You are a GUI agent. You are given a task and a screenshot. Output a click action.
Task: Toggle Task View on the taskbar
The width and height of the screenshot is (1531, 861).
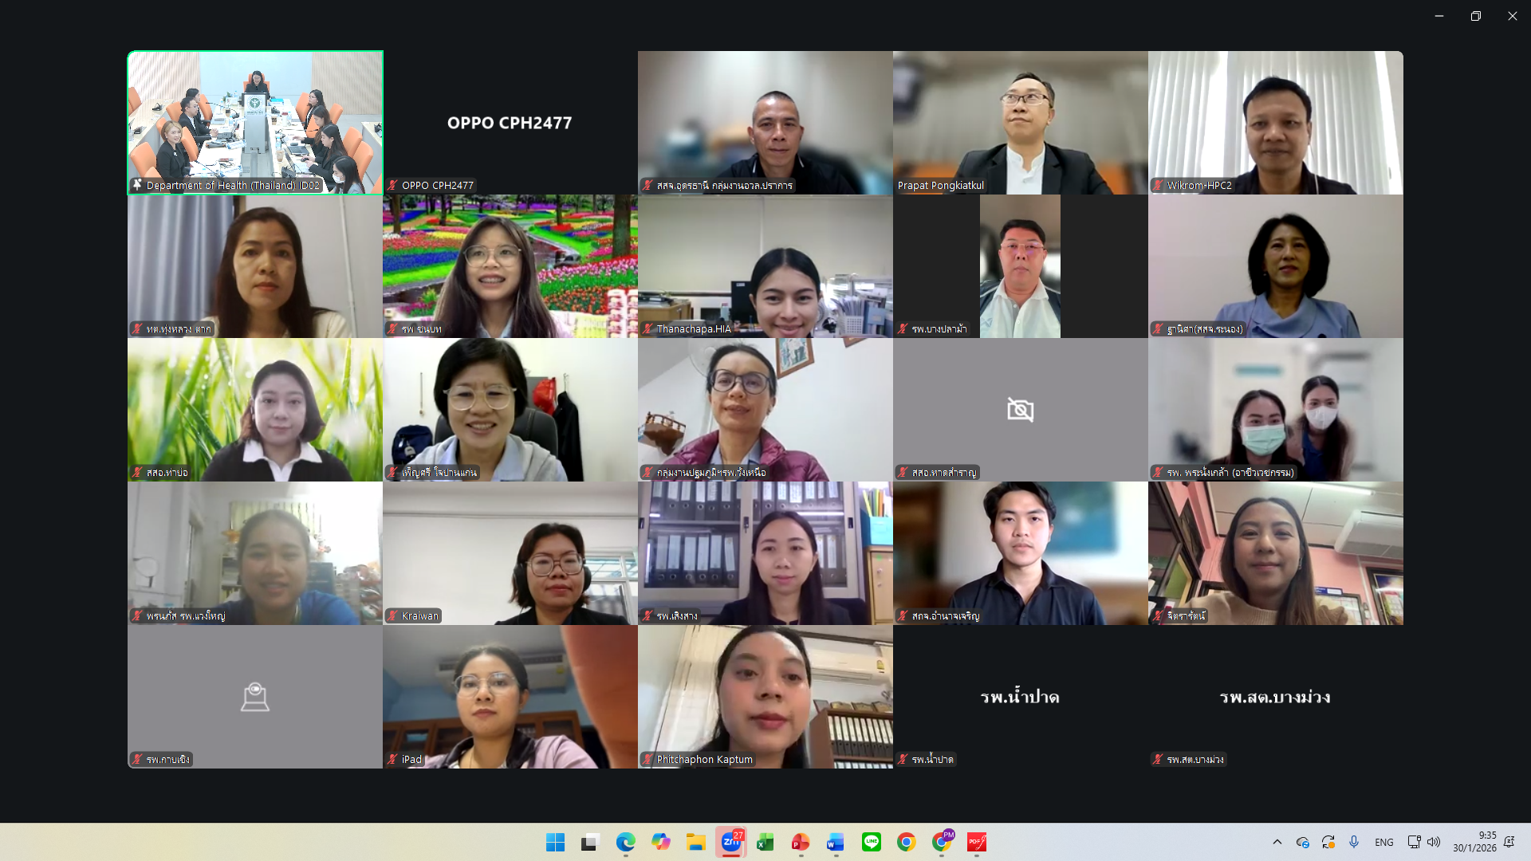click(590, 842)
